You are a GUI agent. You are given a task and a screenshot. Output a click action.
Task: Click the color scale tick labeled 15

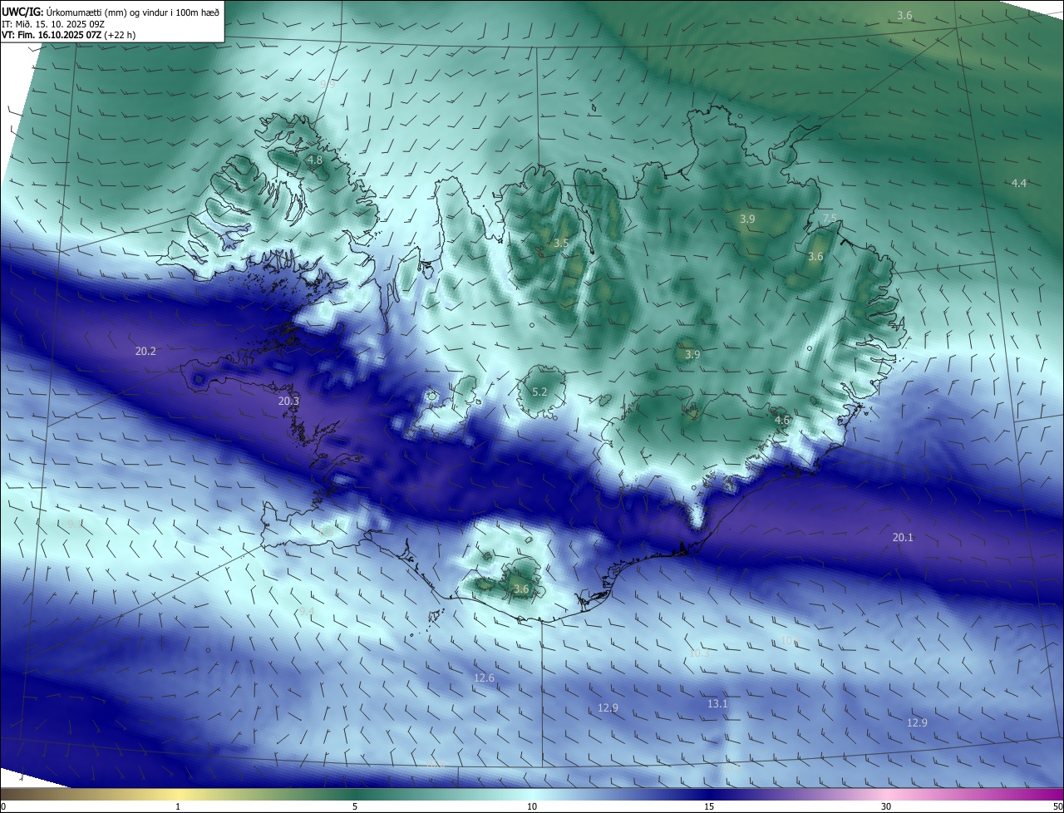coord(709,806)
